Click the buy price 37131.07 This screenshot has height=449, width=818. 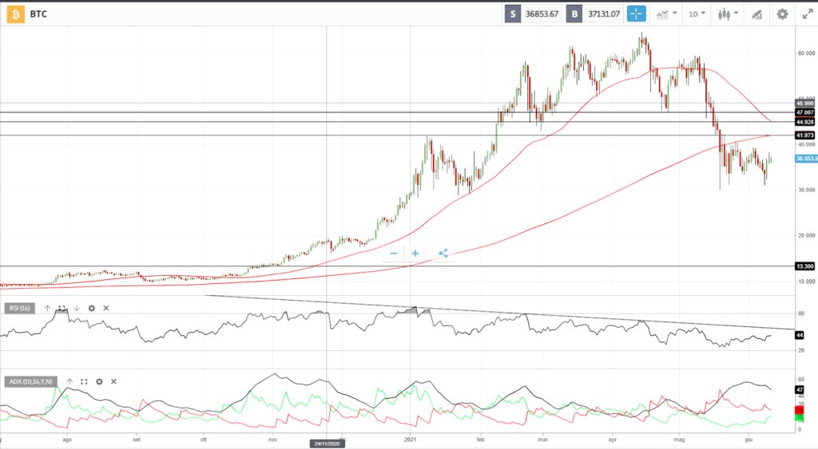tap(604, 14)
